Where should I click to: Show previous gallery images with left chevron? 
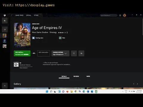point(134,84)
